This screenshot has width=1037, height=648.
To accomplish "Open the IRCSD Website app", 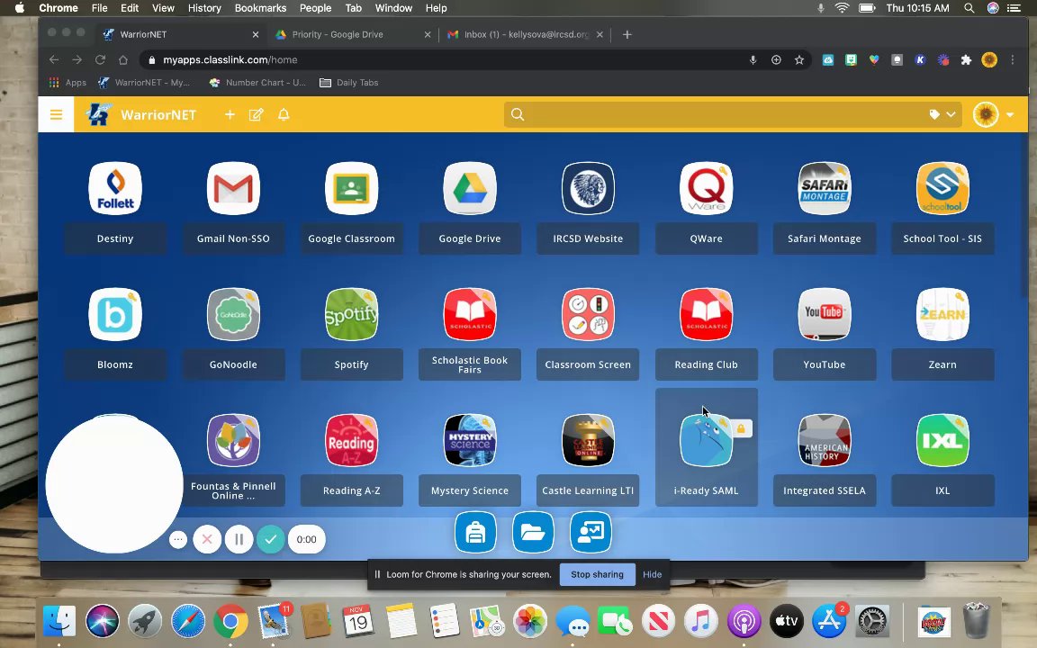I will [588, 188].
